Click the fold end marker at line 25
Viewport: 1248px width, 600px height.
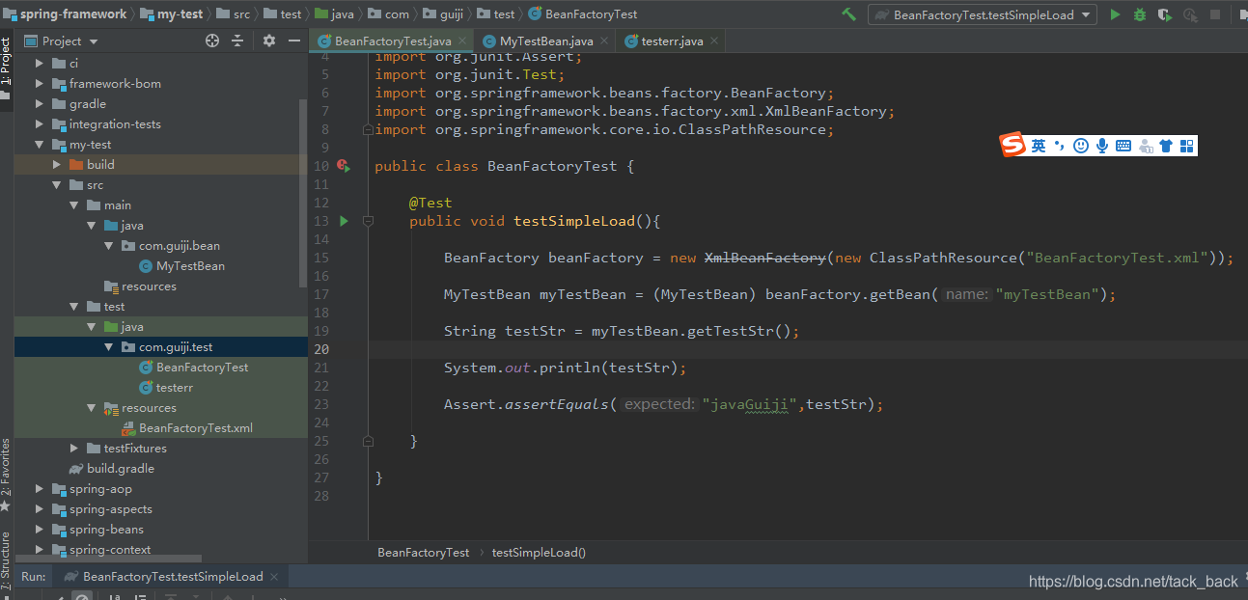pos(368,441)
